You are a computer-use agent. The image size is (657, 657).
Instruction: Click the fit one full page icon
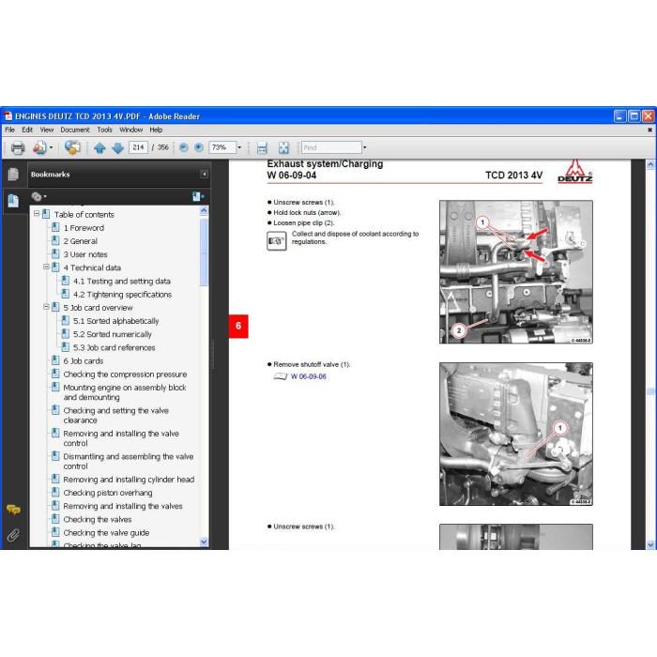tap(283, 148)
